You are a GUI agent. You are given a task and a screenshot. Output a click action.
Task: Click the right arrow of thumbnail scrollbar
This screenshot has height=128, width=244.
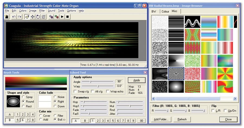pyautogui.click(x=235, y=99)
